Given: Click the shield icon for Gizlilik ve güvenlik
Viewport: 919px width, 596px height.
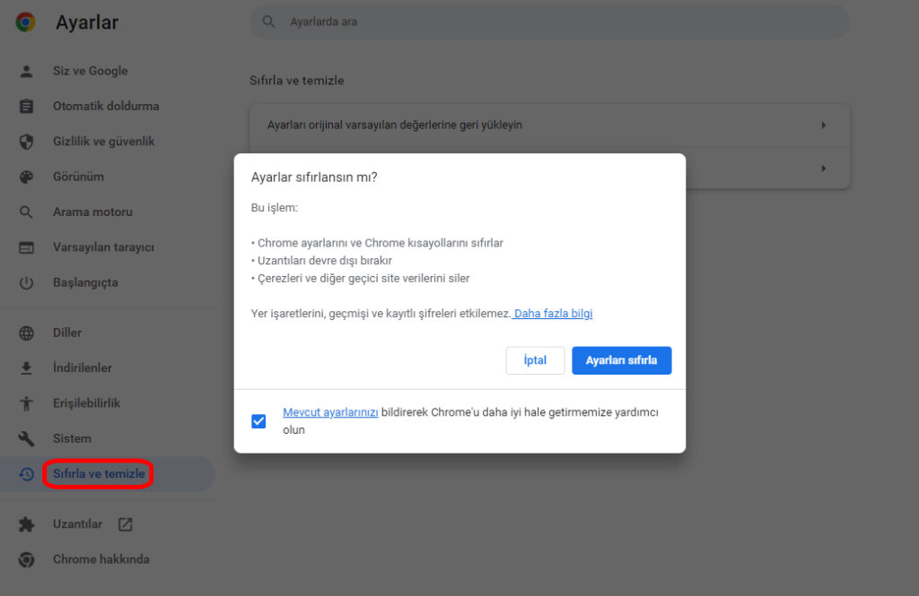Looking at the screenshot, I should (26, 142).
